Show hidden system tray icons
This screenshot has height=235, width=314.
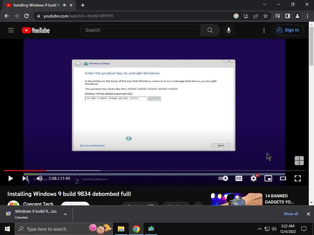259,229
